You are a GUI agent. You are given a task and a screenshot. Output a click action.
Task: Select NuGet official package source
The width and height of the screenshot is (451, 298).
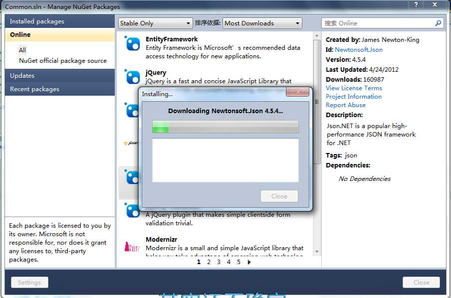pyautogui.click(x=63, y=61)
